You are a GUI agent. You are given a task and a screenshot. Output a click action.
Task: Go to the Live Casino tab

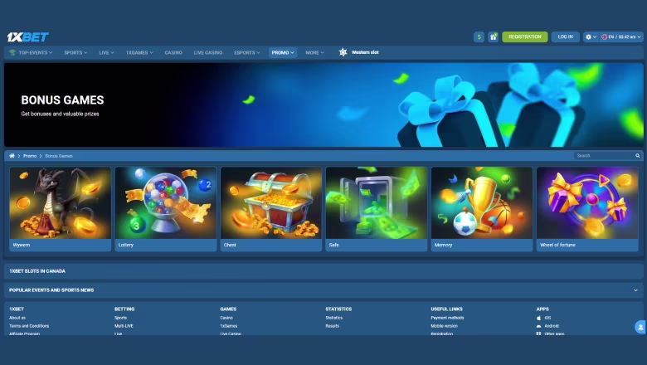tap(208, 53)
